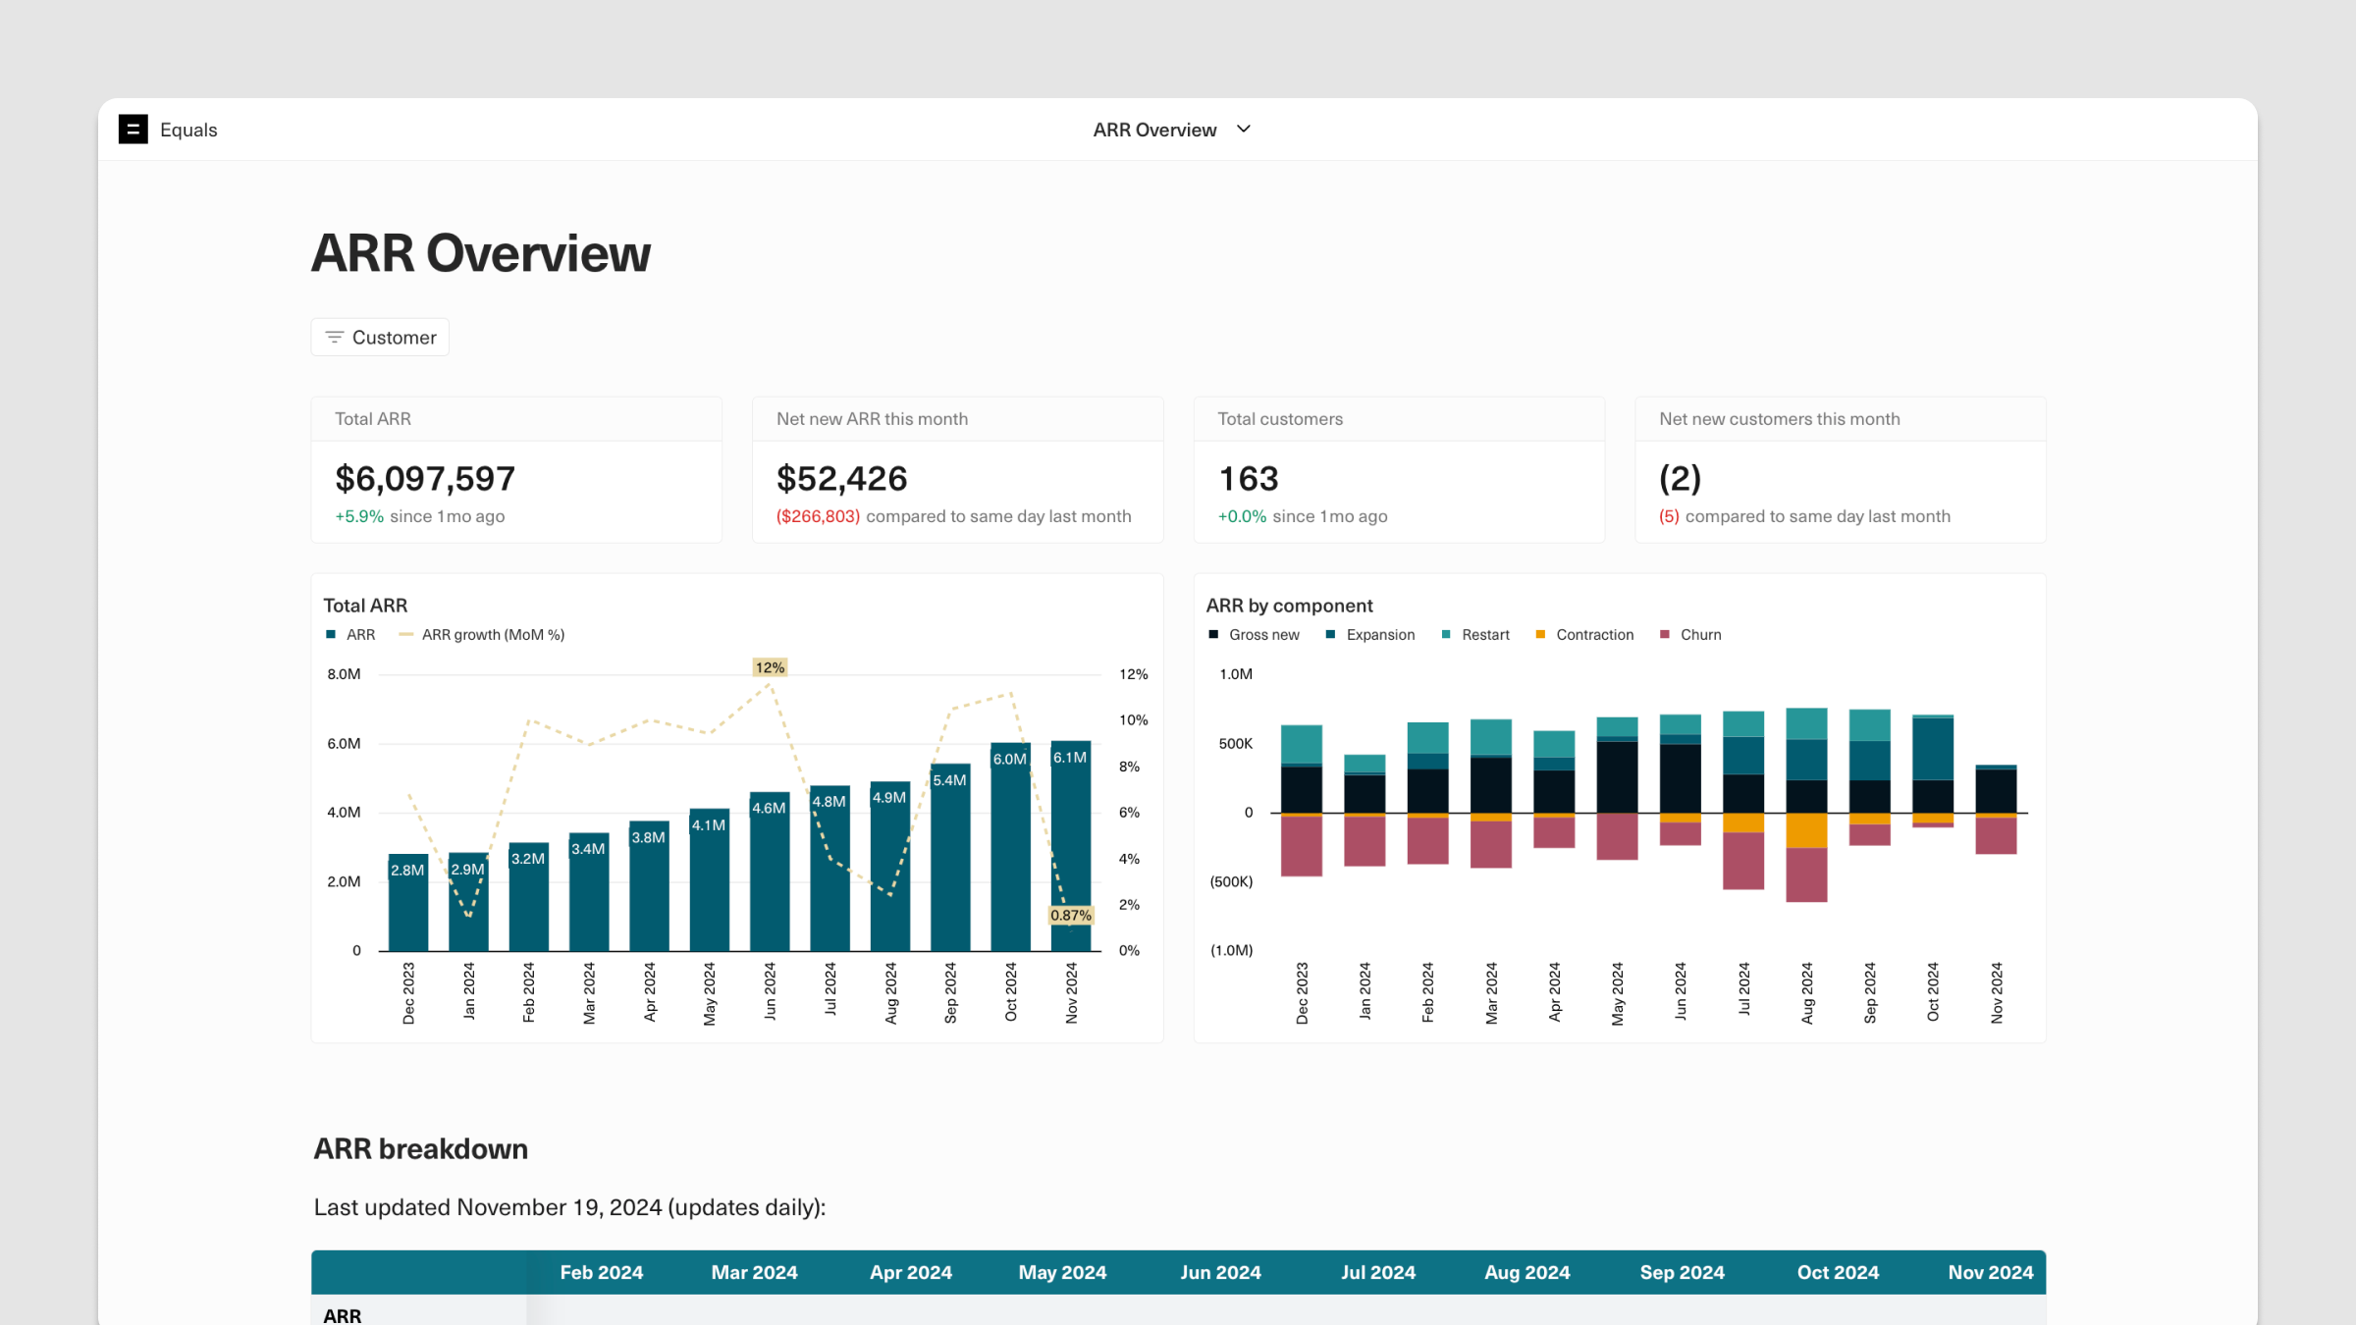Click the Churn legend square icon
This screenshot has width=2356, height=1325.
[x=1665, y=635]
